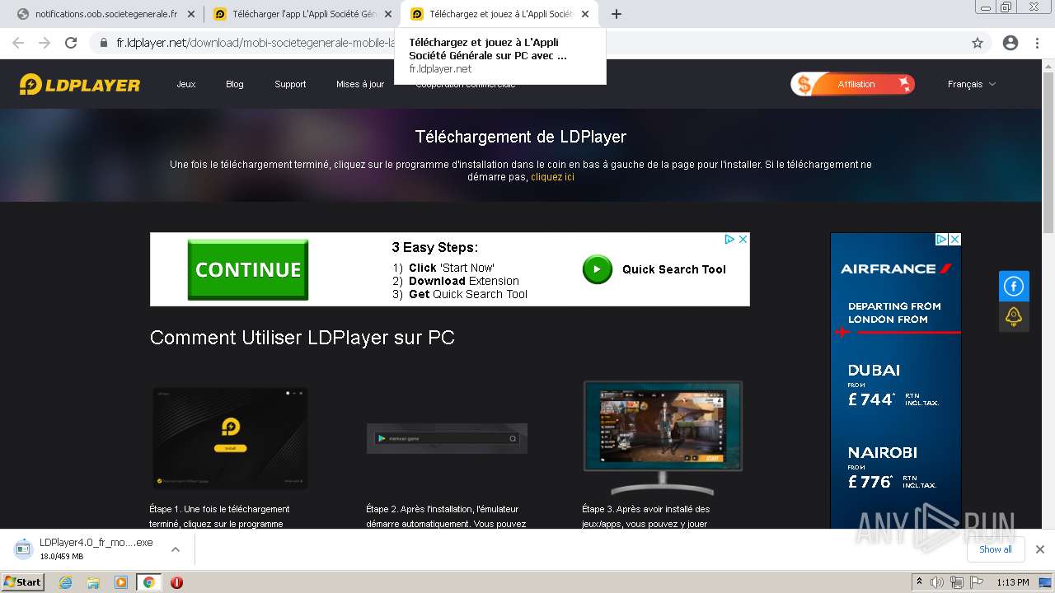Bookmark this page with the star icon

978,43
